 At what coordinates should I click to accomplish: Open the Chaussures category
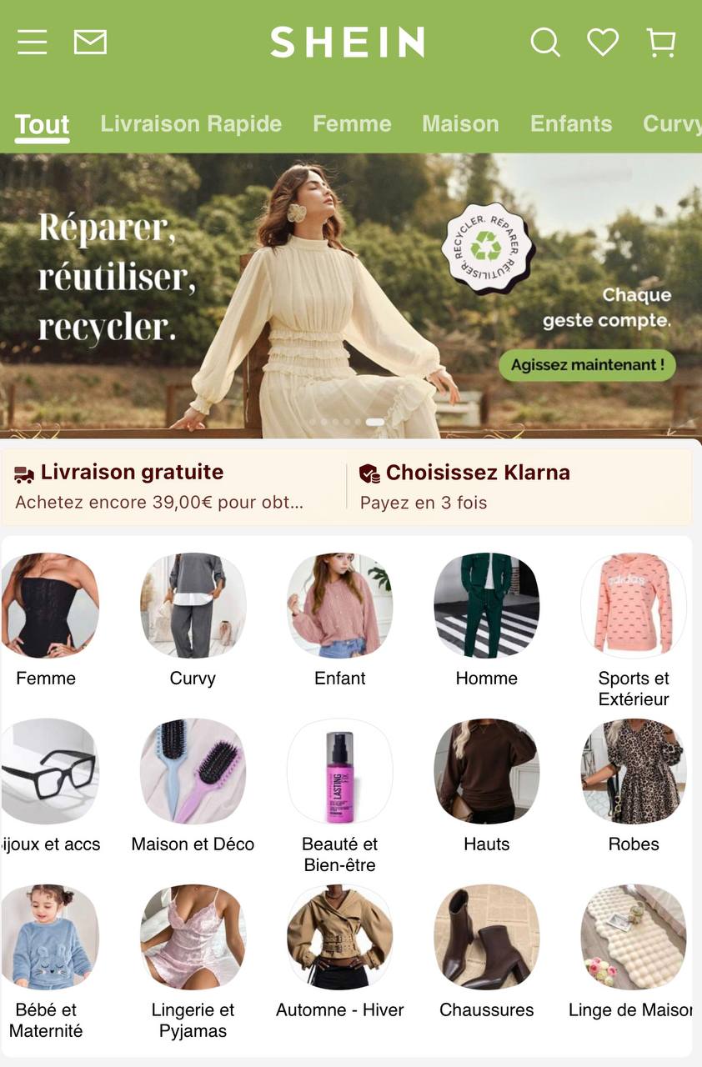point(487,937)
